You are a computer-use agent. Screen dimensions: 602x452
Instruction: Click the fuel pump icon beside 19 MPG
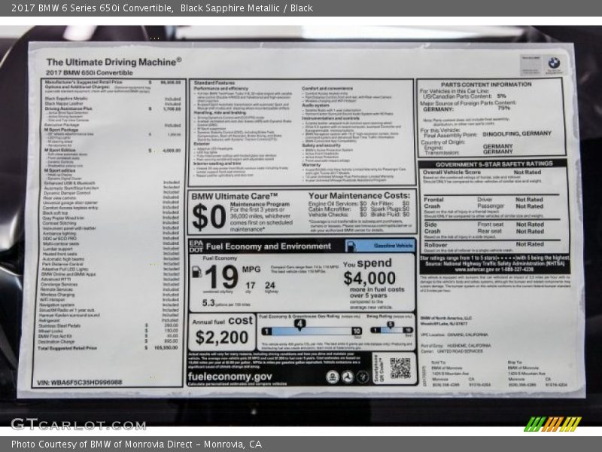[x=196, y=272]
